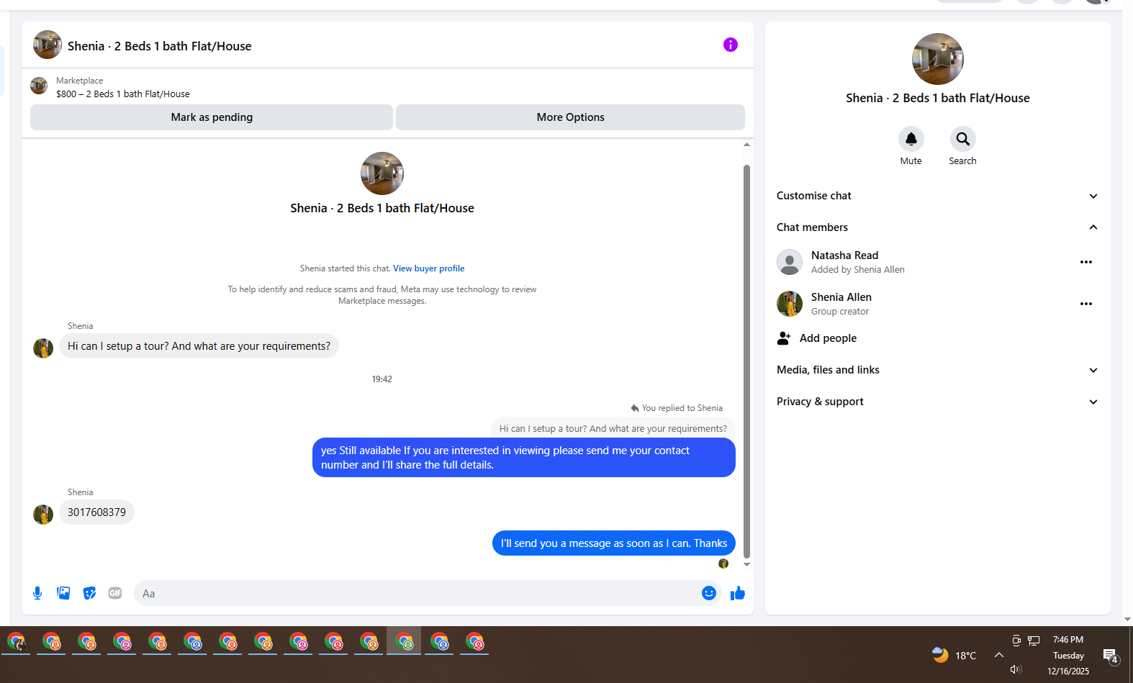Screen dimensions: 1133x683
Task: Collapse Chat members section
Action: point(937,227)
